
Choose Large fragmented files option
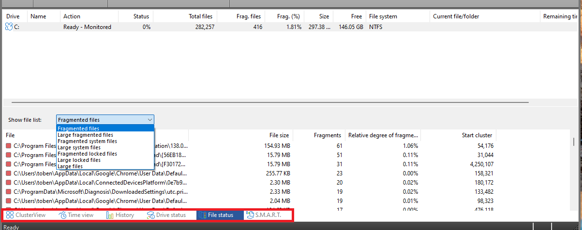(x=105, y=135)
